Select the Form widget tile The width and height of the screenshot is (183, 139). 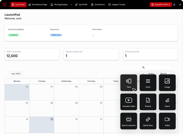pyautogui.click(x=148, y=83)
